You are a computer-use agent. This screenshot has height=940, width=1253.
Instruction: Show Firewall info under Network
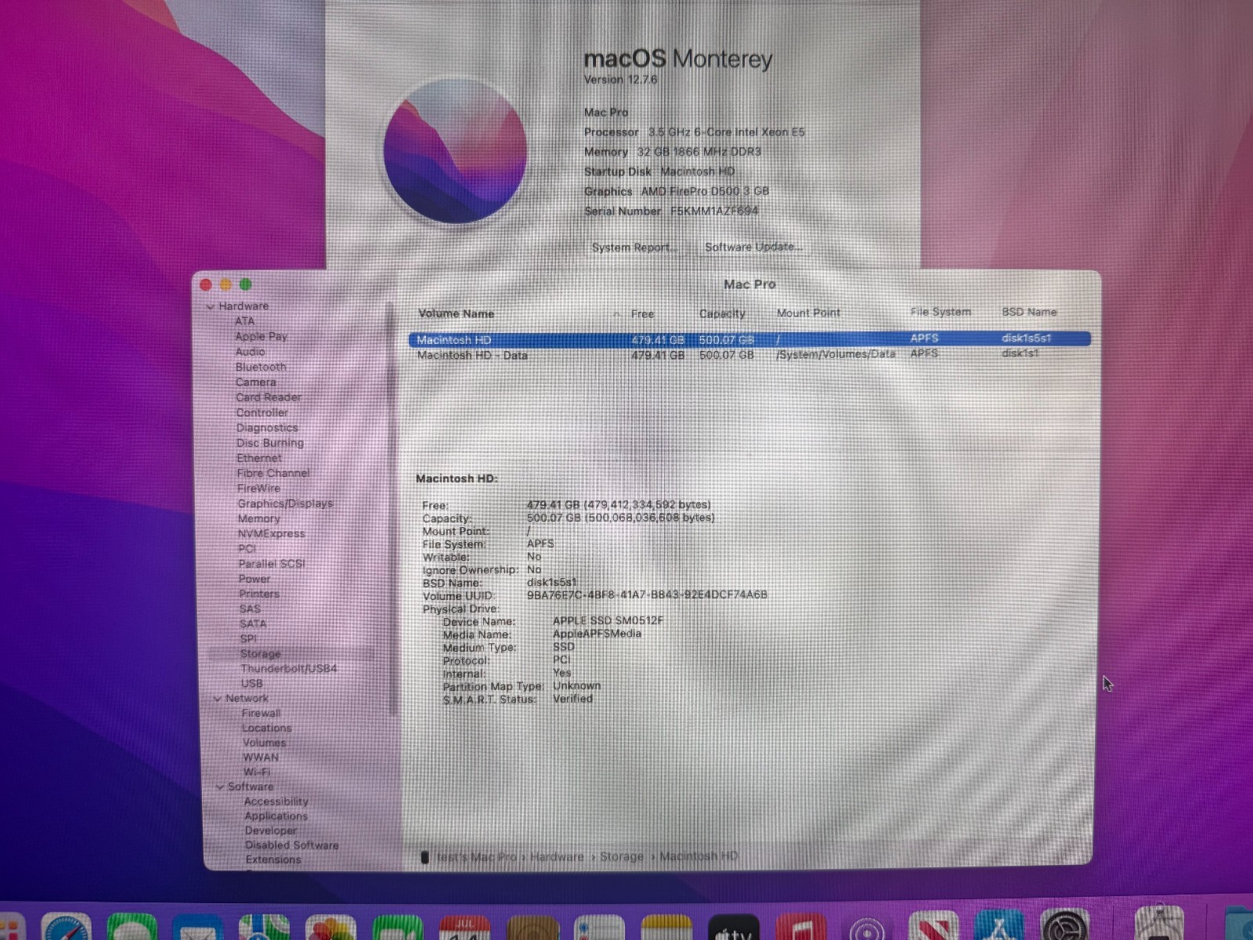point(262,714)
